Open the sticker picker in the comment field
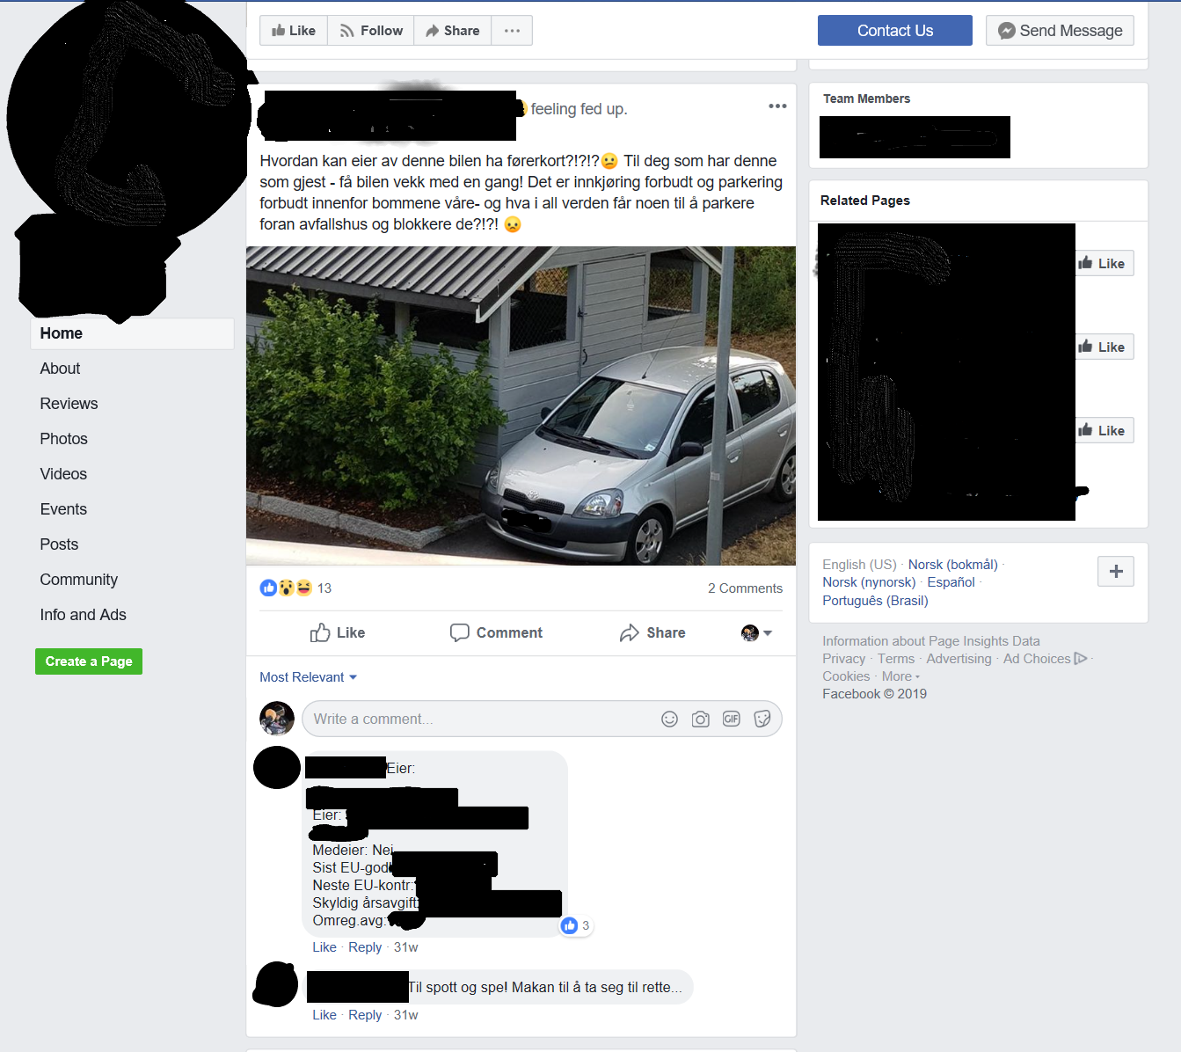The width and height of the screenshot is (1181, 1052). coord(762,720)
